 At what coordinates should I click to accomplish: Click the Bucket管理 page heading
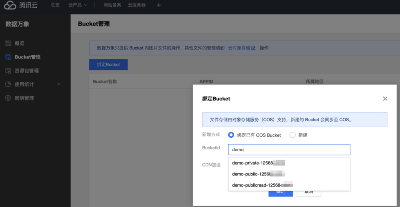pyautogui.click(x=94, y=24)
